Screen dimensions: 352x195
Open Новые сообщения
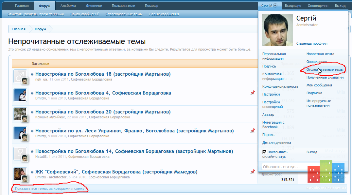click(x=164, y=14)
